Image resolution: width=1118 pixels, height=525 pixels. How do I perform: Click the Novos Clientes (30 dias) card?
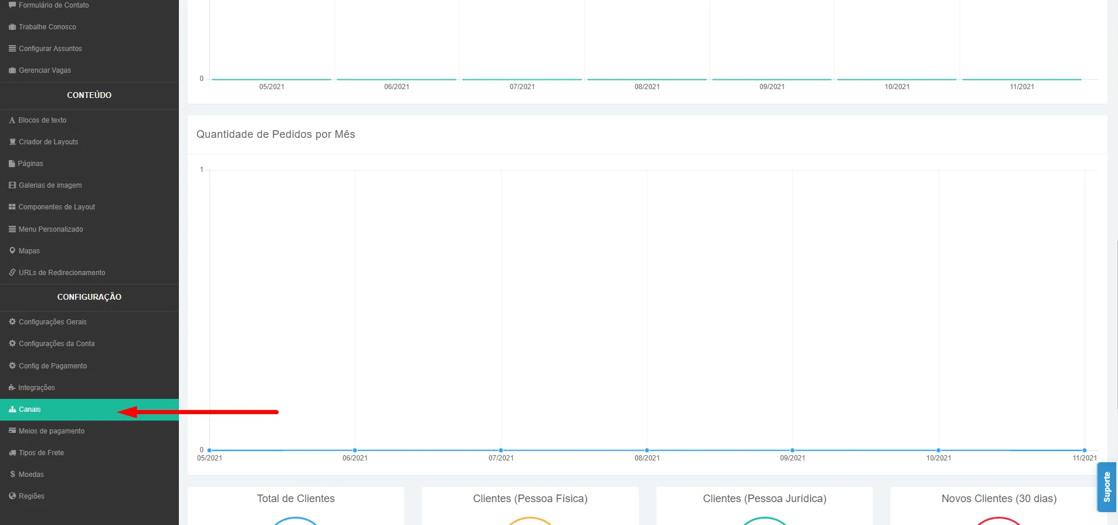(999, 506)
